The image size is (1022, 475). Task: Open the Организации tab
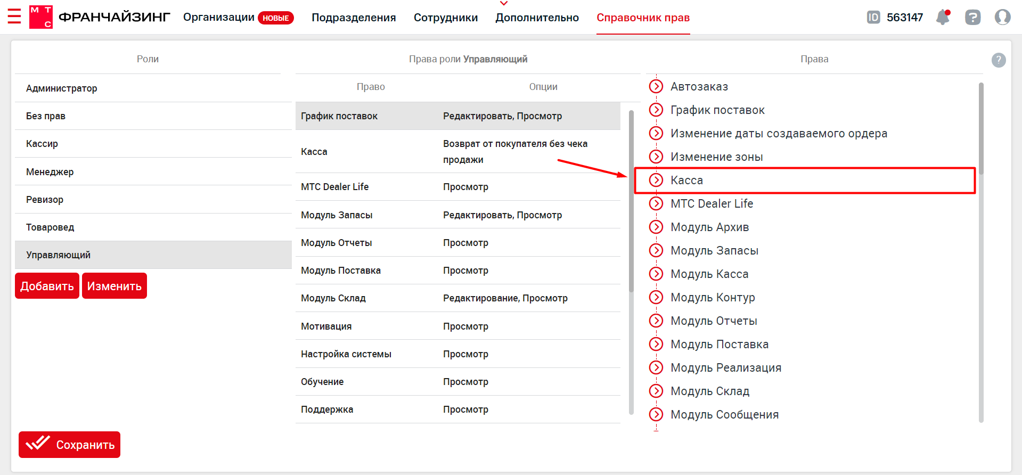[218, 18]
